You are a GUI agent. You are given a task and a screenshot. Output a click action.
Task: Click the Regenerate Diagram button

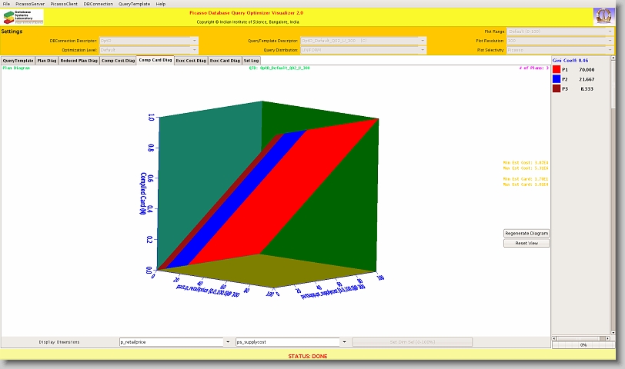point(526,233)
